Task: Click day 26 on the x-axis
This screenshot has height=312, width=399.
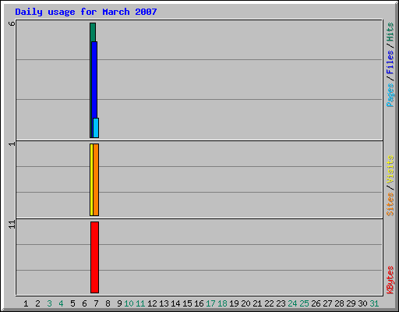Action: [316, 303]
